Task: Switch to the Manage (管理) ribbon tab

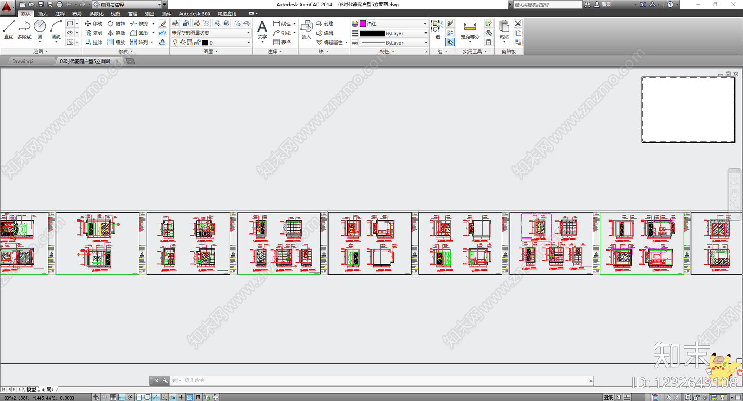Action: coord(133,14)
